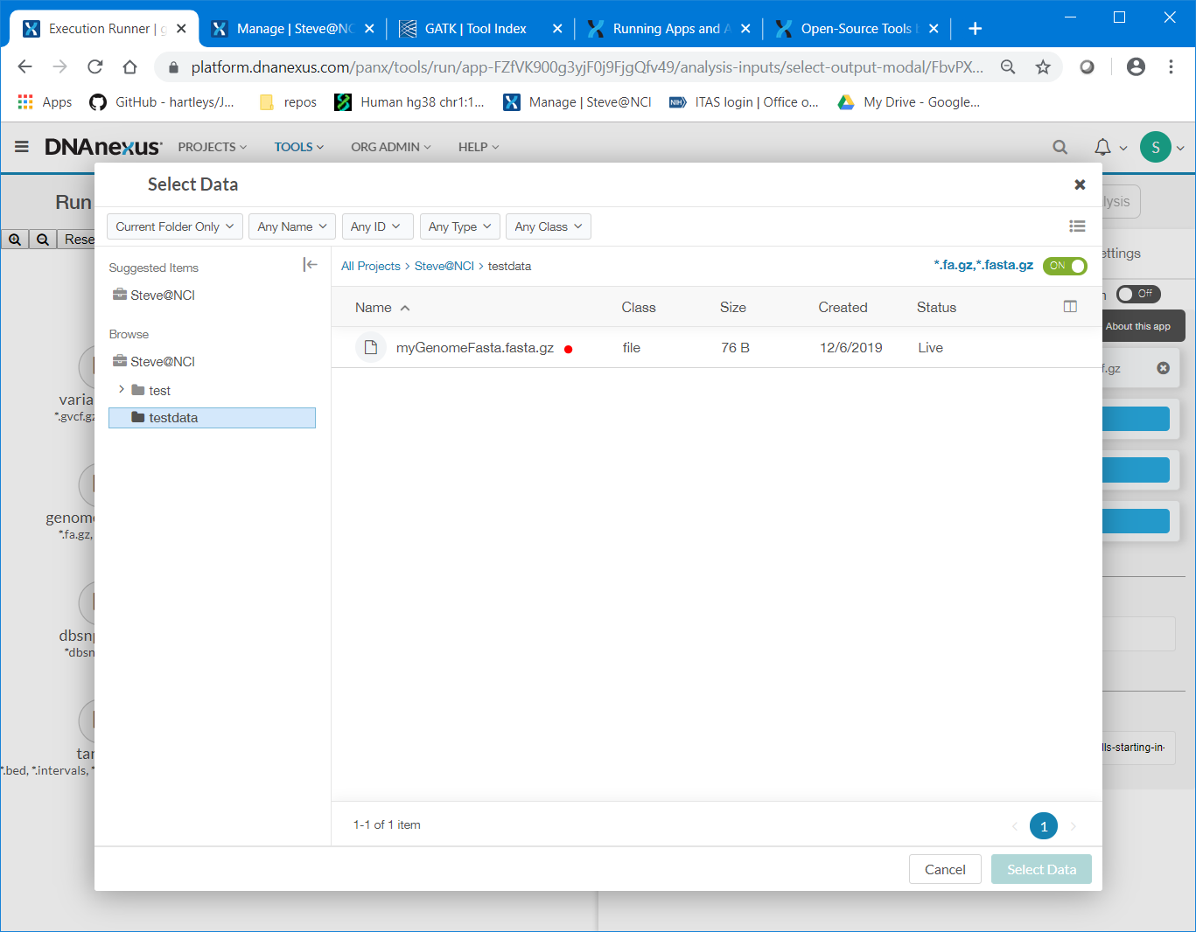Screen dimensions: 1196x932
Task: Sort by the Name column header
Action: [374, 308]
